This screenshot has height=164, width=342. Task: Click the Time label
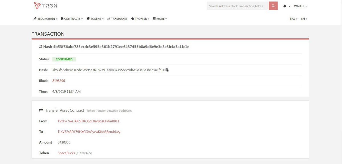click(x=43, y=92)
